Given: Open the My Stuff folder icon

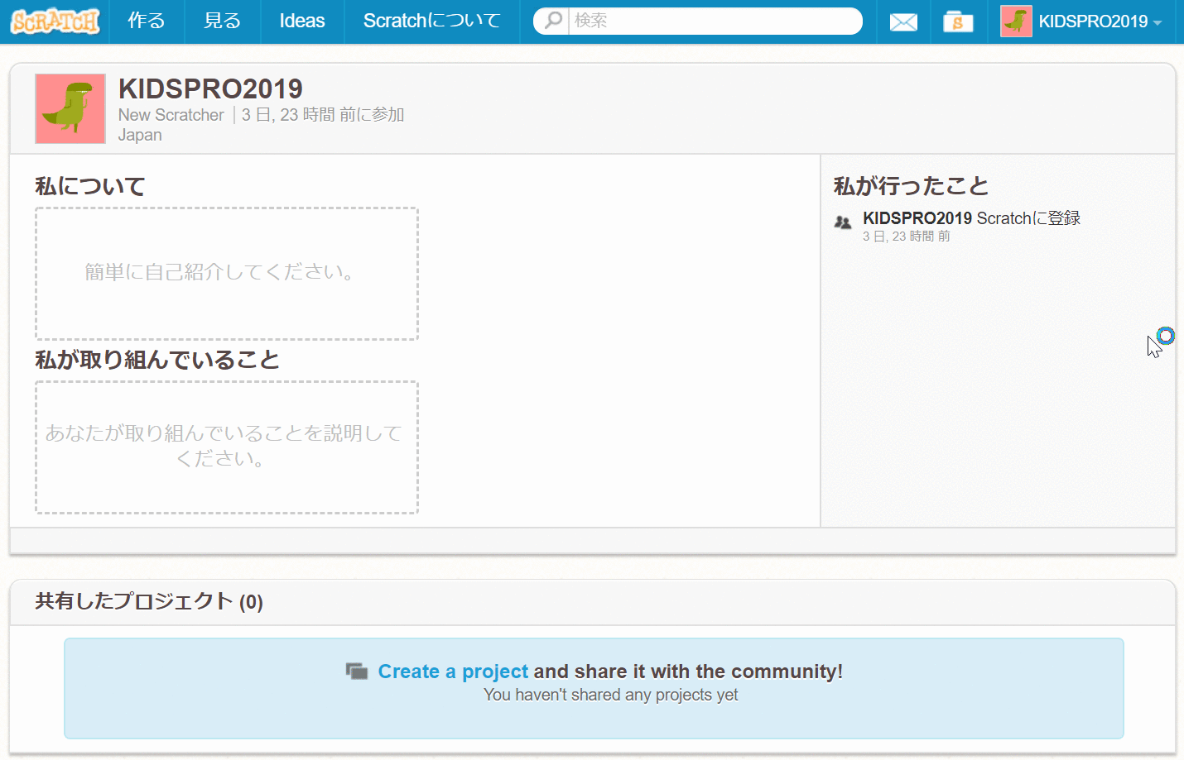Looking at the screenshot, I should point(958,22).
